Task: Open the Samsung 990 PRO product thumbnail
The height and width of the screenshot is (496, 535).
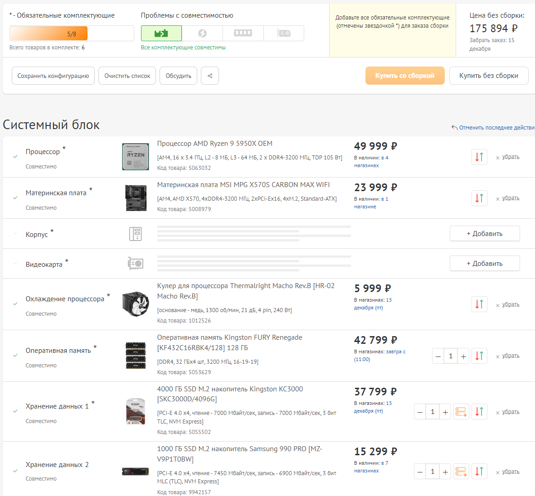Action: pyautogui.click(x=135, y=472)
